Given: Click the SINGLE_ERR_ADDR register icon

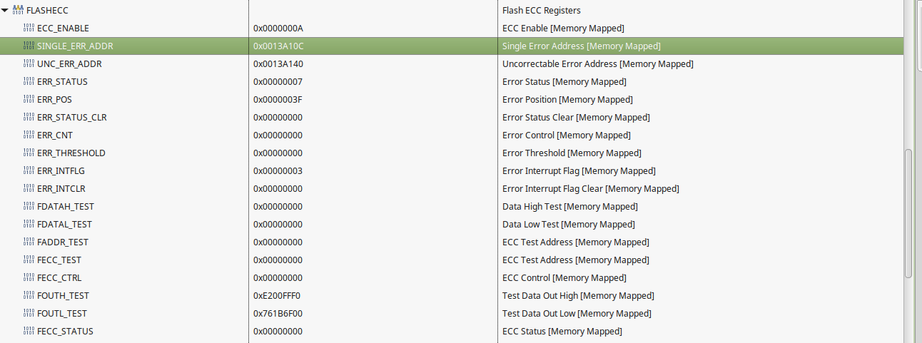Looking at the screenshot, I should 29,46.
